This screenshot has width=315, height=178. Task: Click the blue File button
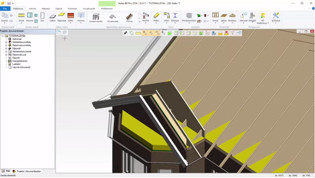(5, 9)
